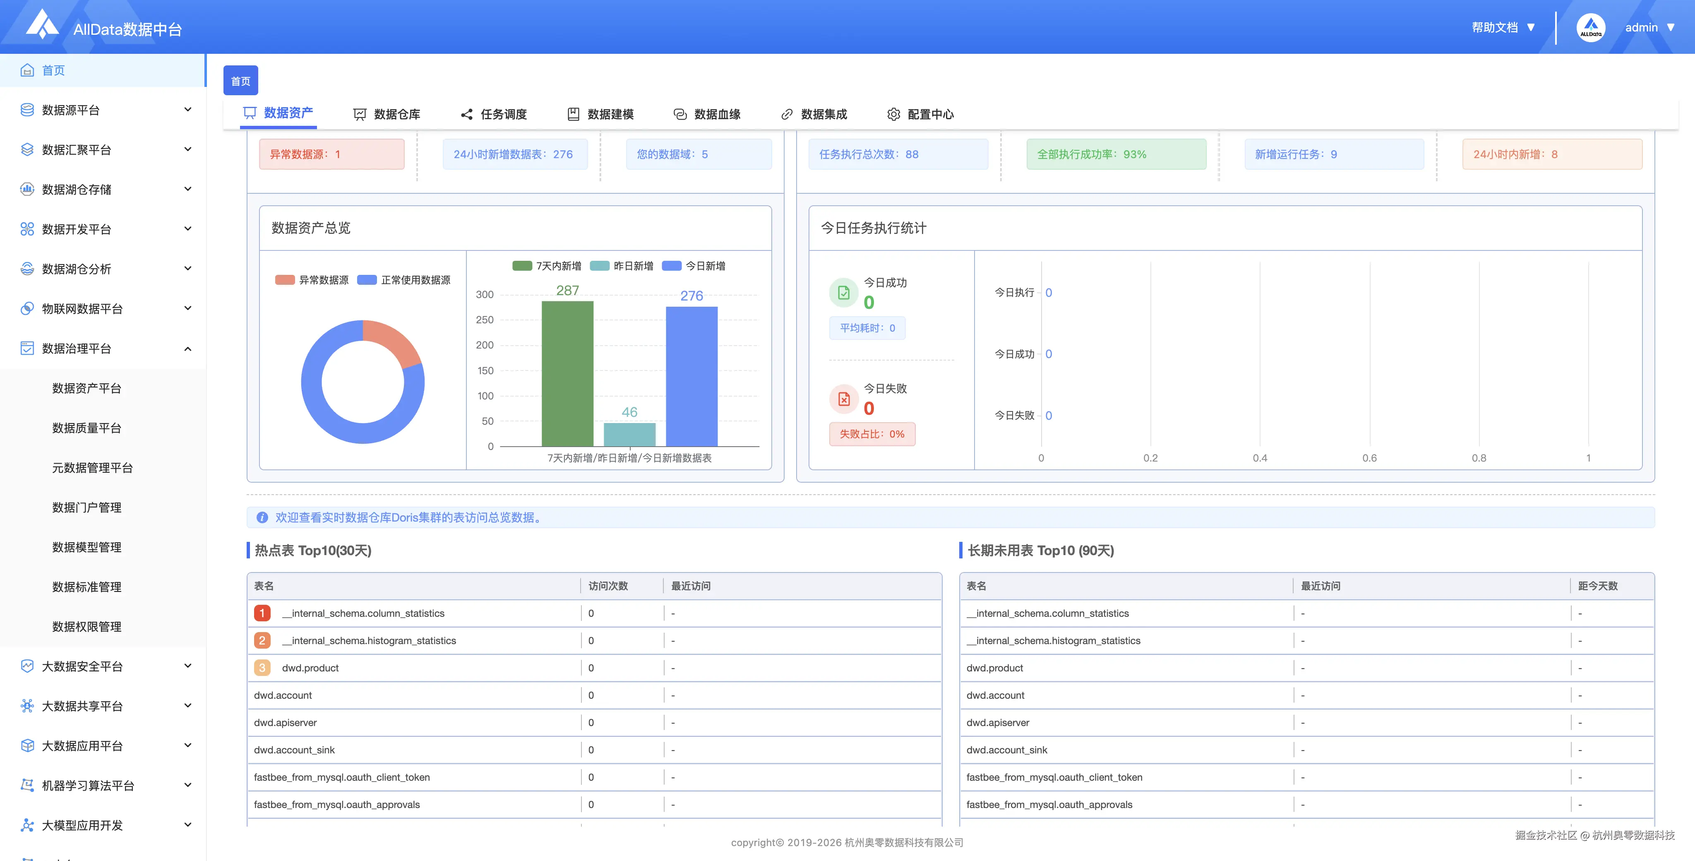Click the 数据开发平台 icon
The height and width of the screenshot is (861, 1695).
27,229
